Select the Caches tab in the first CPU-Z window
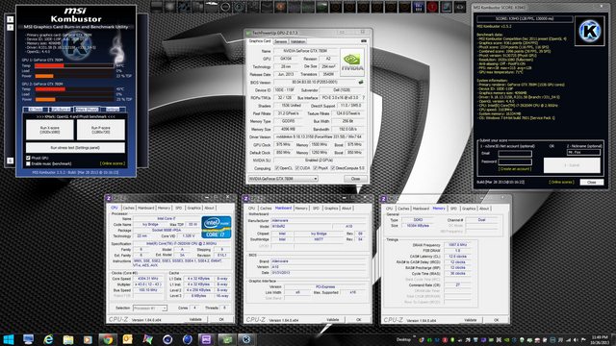 [x=128, y=208]
